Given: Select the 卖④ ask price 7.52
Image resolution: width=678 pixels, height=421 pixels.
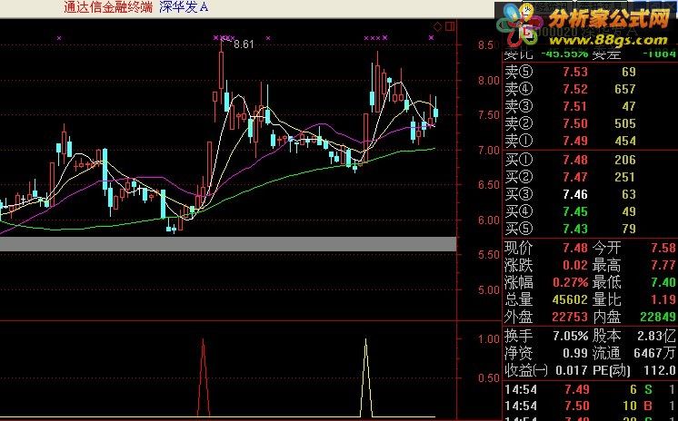Looking at the screenshot, I should (x=575, y=89).
